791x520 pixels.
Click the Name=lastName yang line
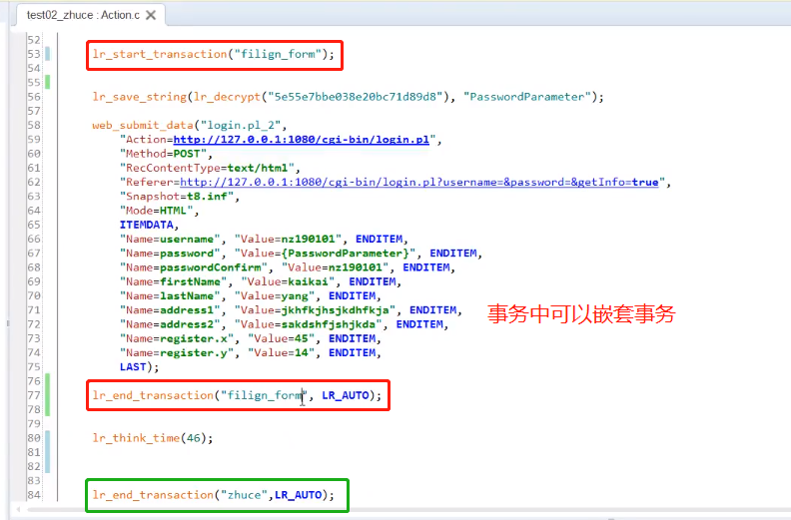click(251, 295)
